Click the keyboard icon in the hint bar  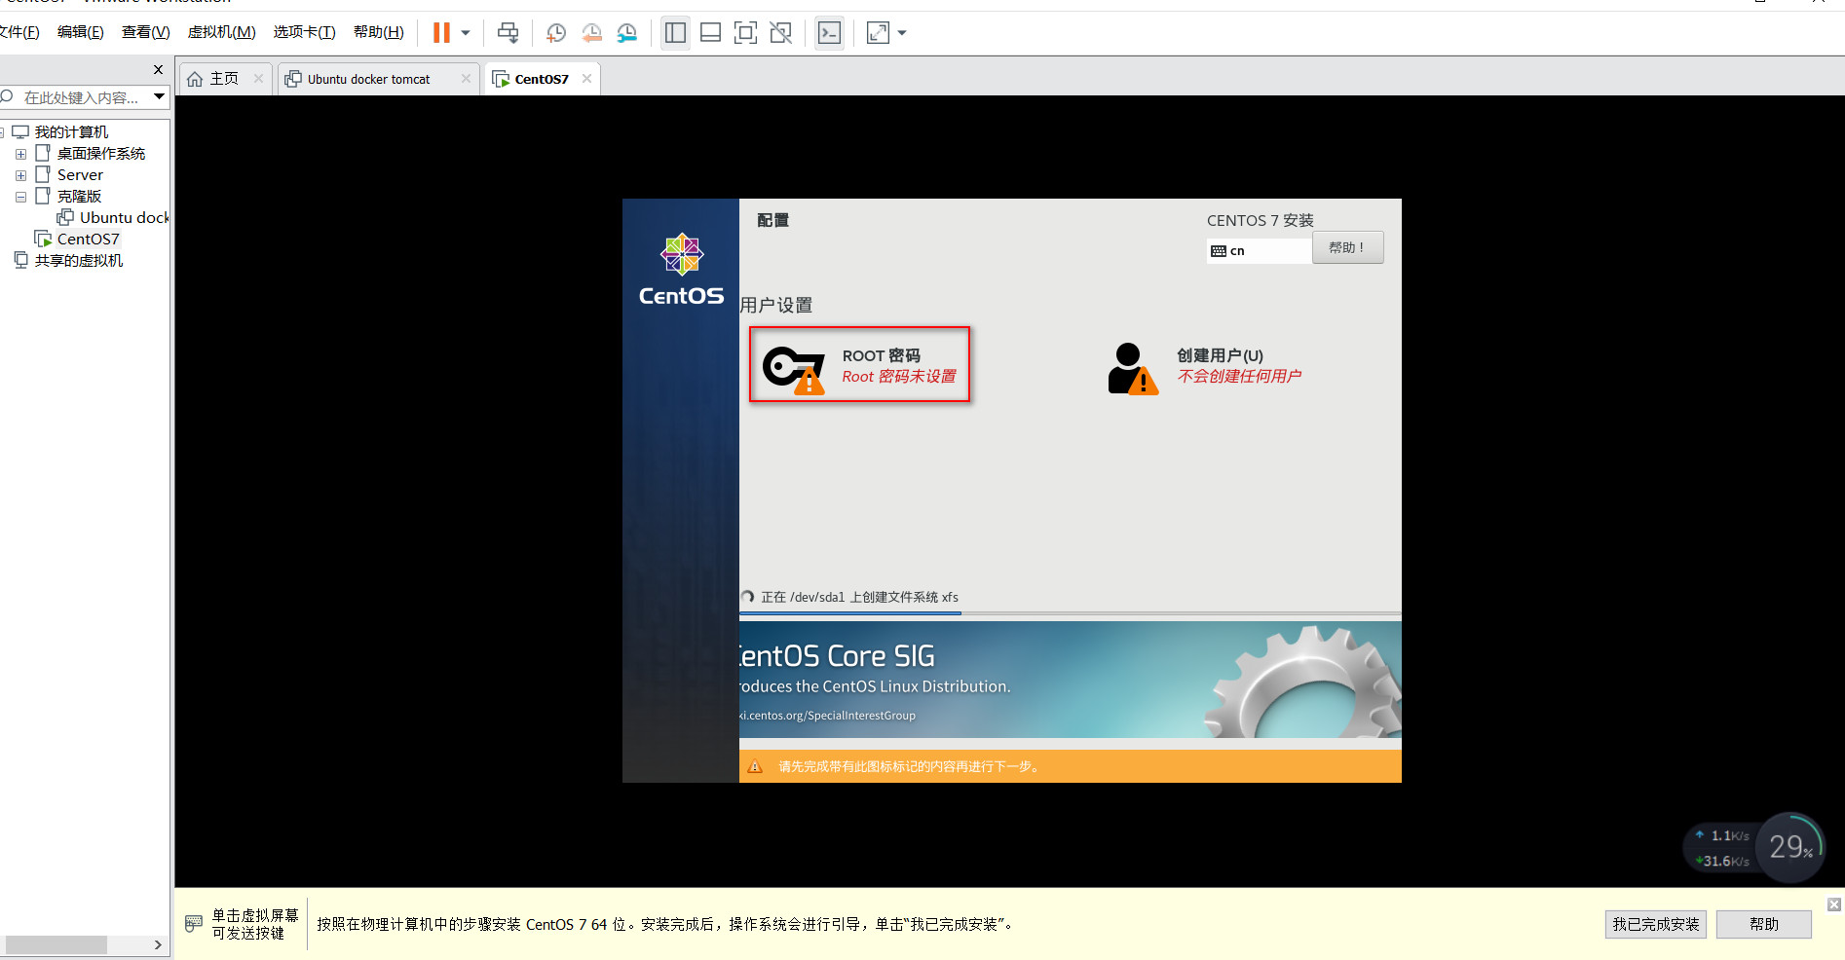194,923
